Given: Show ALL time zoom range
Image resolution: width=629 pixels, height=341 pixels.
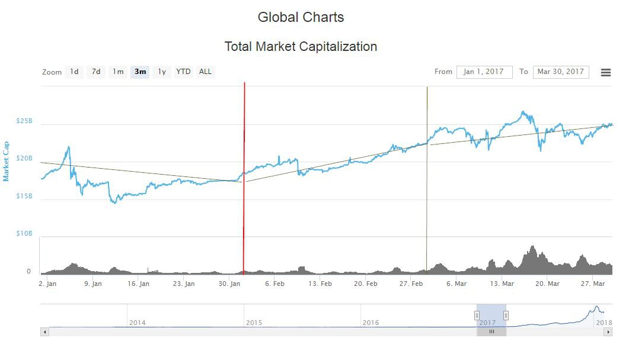Looking at the screenshot, I should pyautogui.click(x=205, y=72).
